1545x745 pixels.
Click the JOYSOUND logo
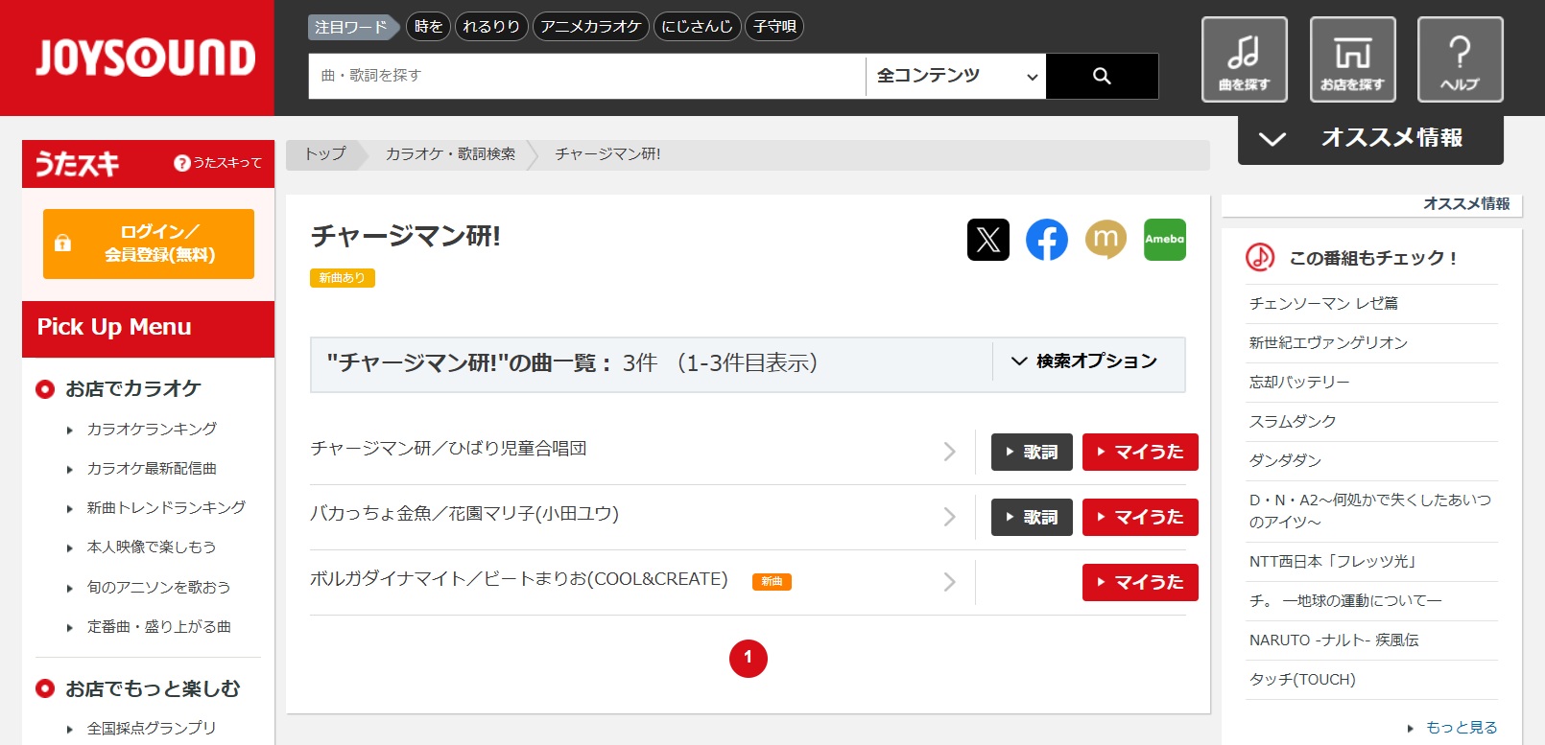[x=145, y=58]
